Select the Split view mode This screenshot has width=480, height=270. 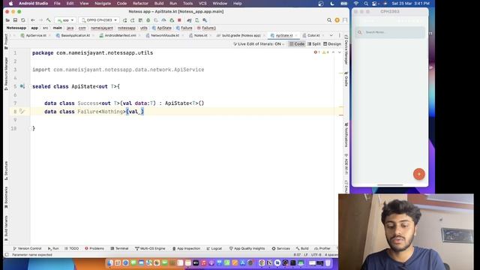pos(314,44)
